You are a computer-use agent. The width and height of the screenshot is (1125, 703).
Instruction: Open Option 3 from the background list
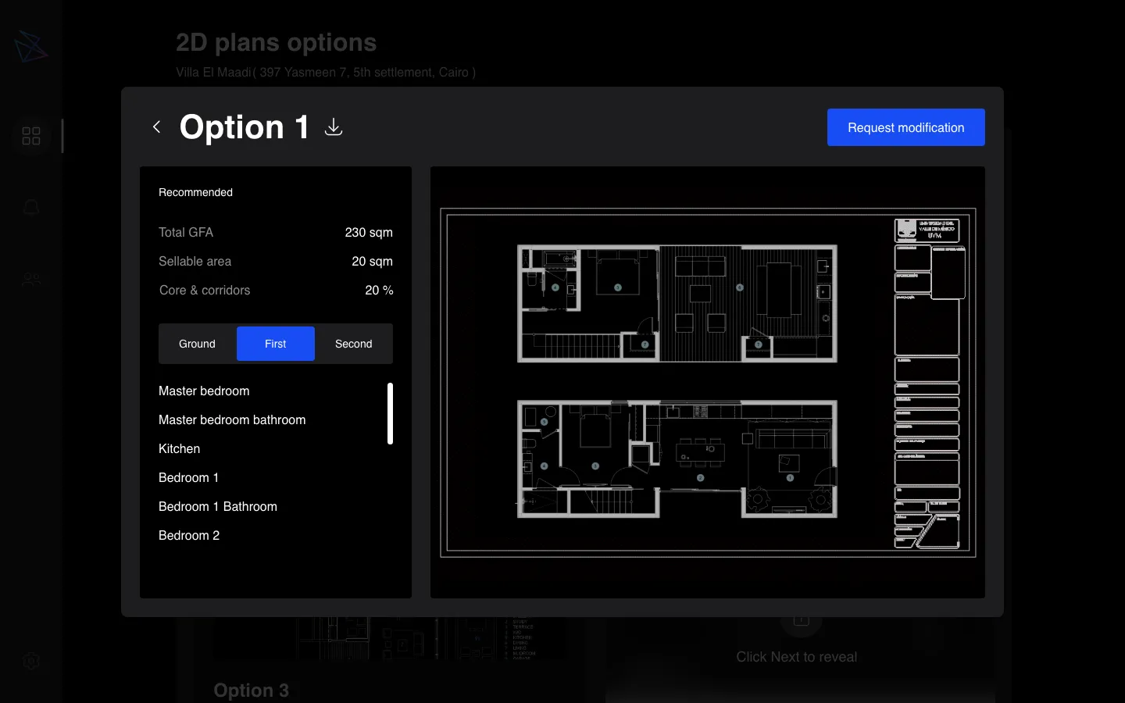(251, 690)
